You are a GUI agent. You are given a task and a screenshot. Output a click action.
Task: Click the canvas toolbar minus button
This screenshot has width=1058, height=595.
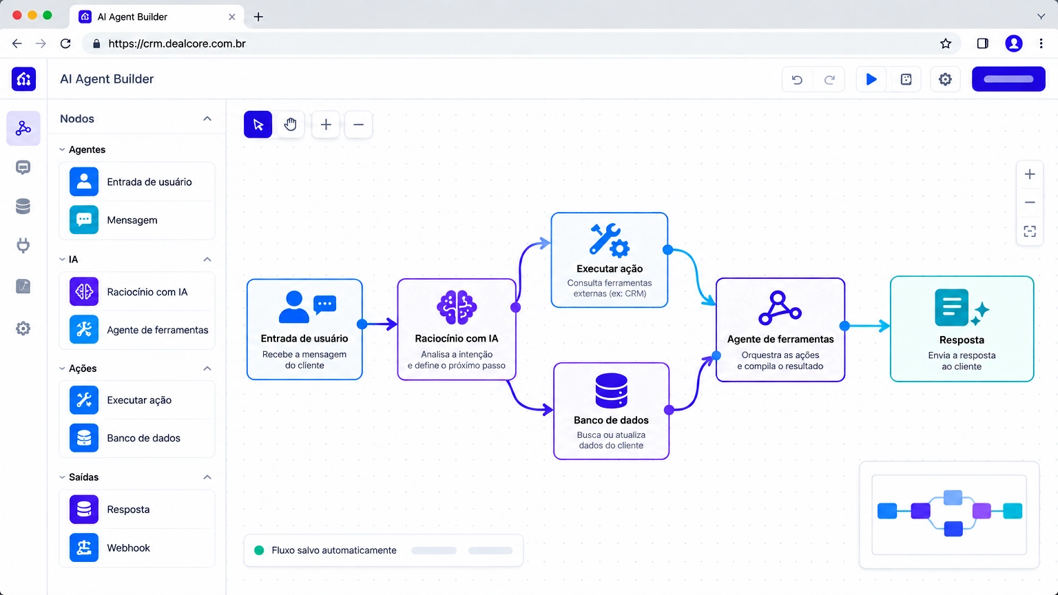pyautogui.click(x=358, y=125)
